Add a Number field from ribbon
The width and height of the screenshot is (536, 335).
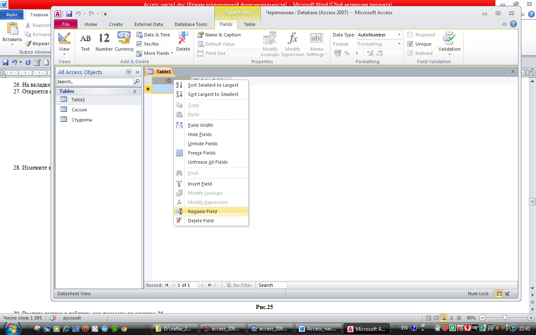(104, 42)
